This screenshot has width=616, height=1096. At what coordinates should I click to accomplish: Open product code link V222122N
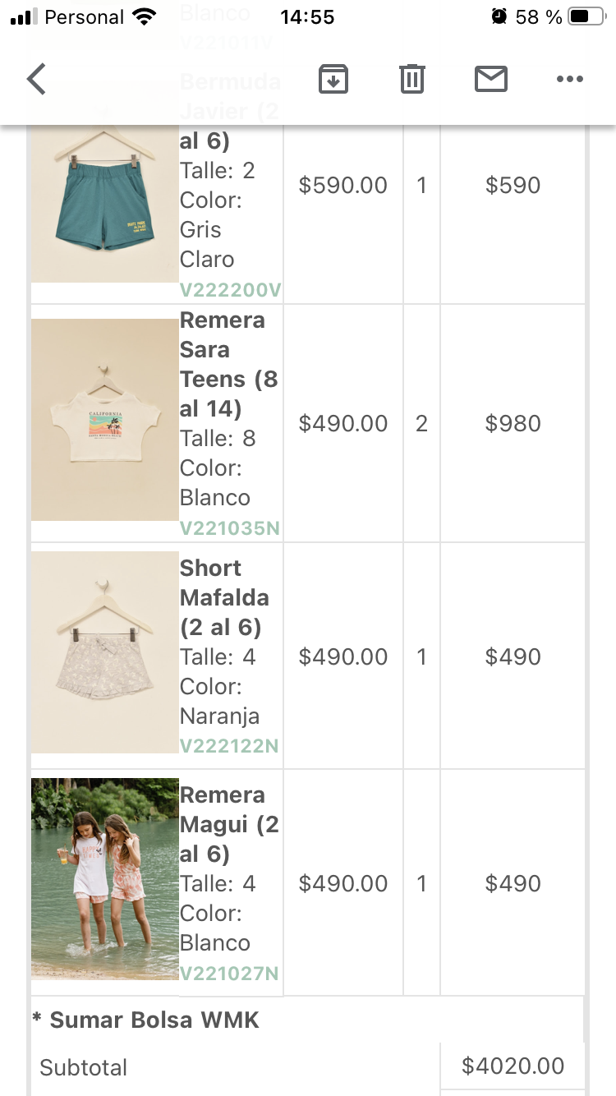click(x=229, y=745)
